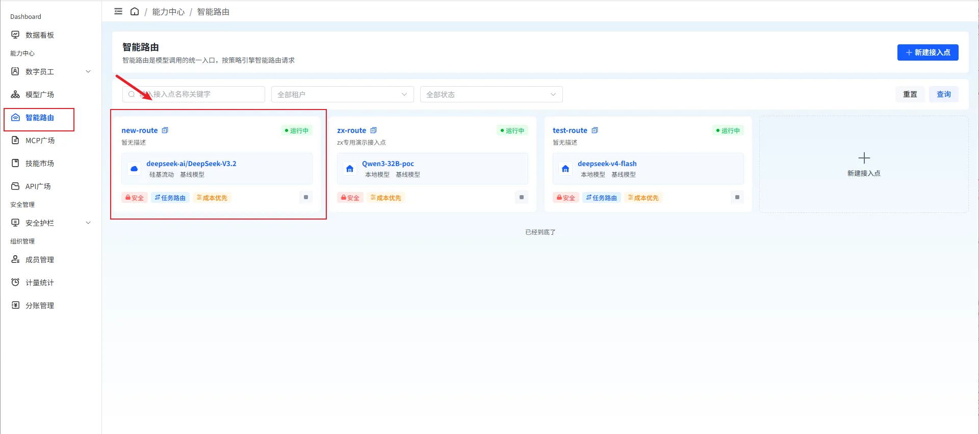This screenshot has height=434, width=979.
Task: Click the house icon of Qwen3-32B-poc model
Action: [350, 169]
